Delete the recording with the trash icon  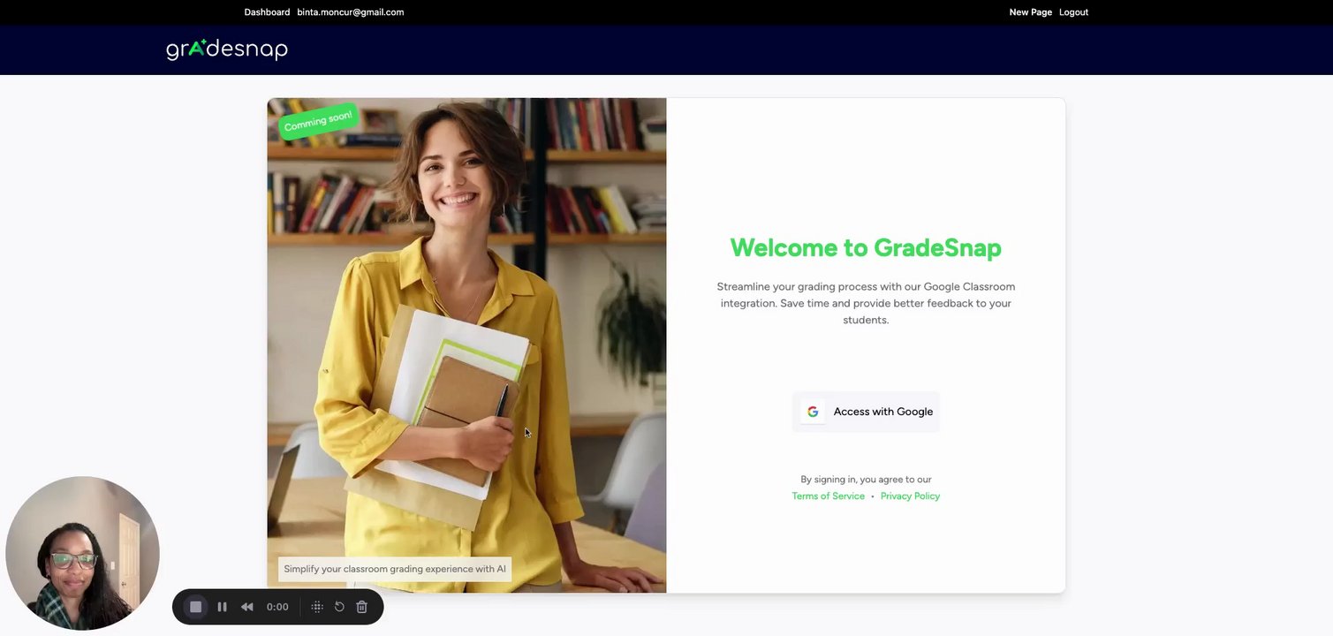(361, 607)
